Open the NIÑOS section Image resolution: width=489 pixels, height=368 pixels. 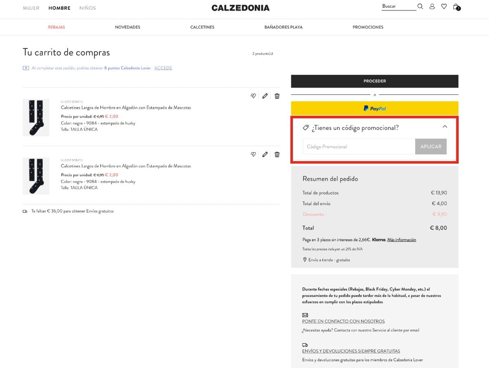[88, 8]
